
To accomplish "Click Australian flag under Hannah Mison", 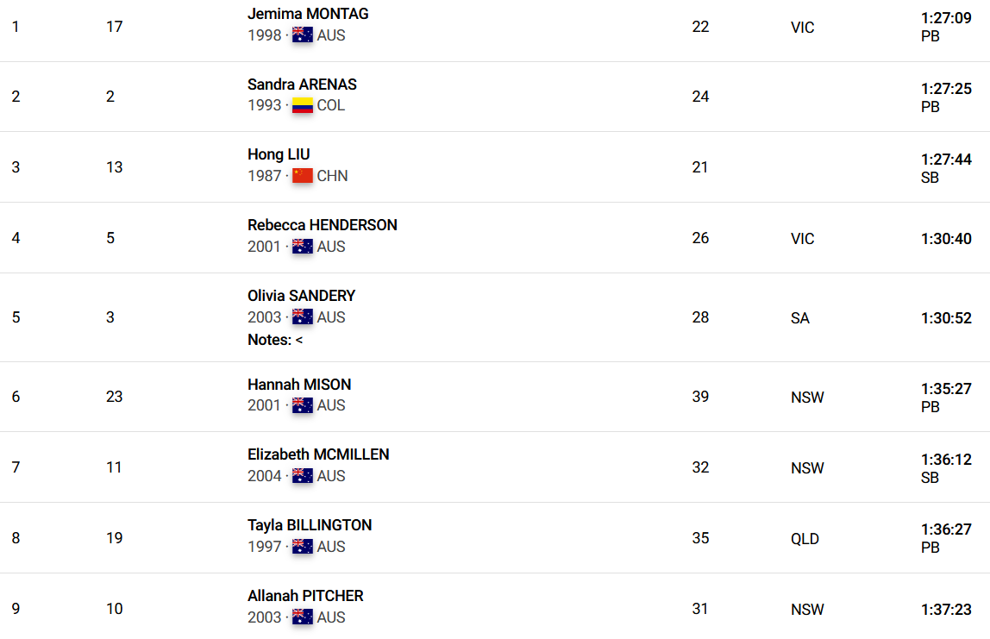I will tap(303, 405).
